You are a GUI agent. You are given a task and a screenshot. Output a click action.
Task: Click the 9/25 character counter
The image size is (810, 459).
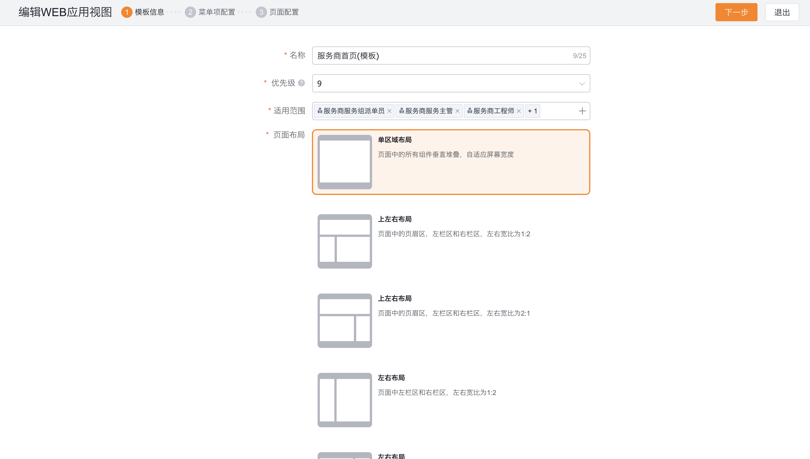pyautogui.click(x=580, y=56)
